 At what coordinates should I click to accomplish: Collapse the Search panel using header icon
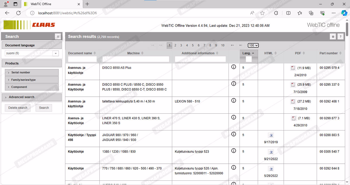click(x=58, y=37)
